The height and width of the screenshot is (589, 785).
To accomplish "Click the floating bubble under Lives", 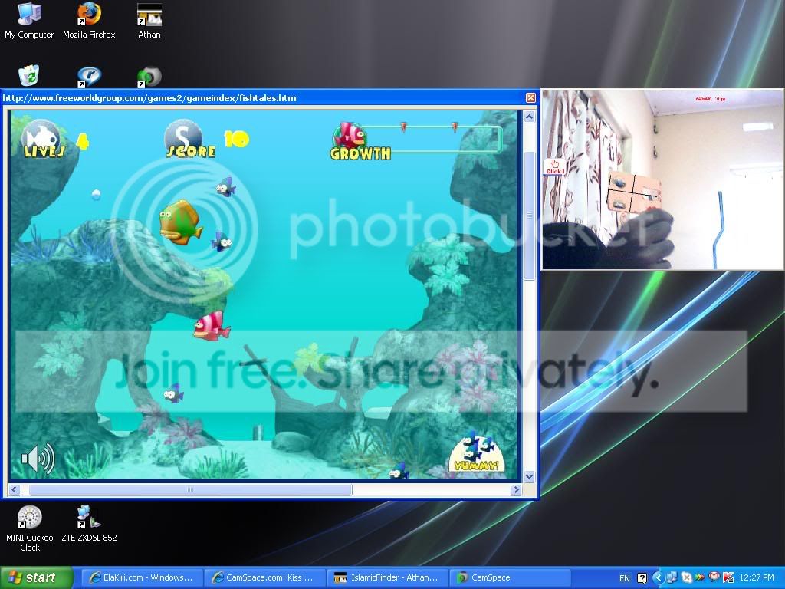I will coord(96,194).
